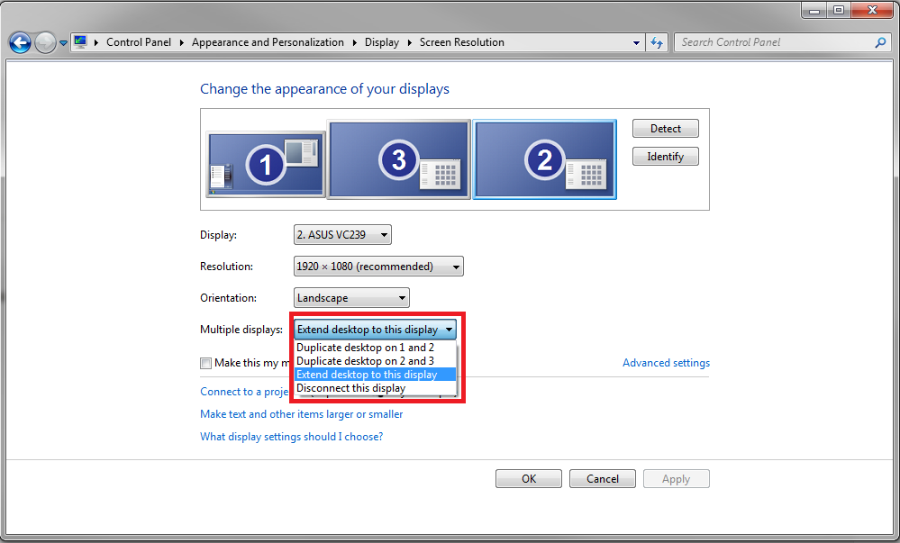
Task: Click the Control Panel icon in address bar
Action: tap(80, 42)
